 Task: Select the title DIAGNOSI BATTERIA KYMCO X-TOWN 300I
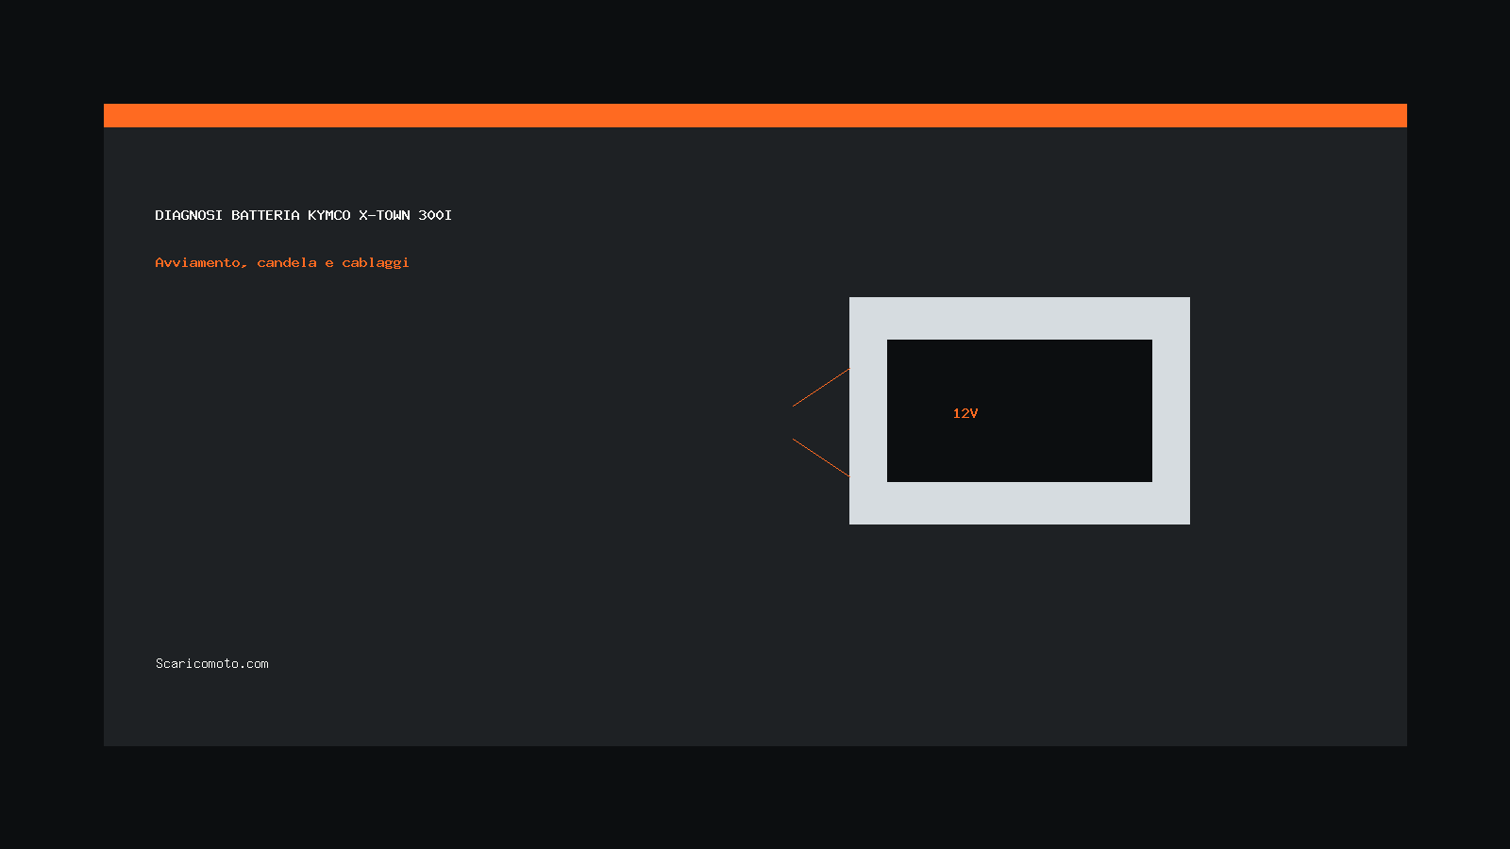point(303,215)
